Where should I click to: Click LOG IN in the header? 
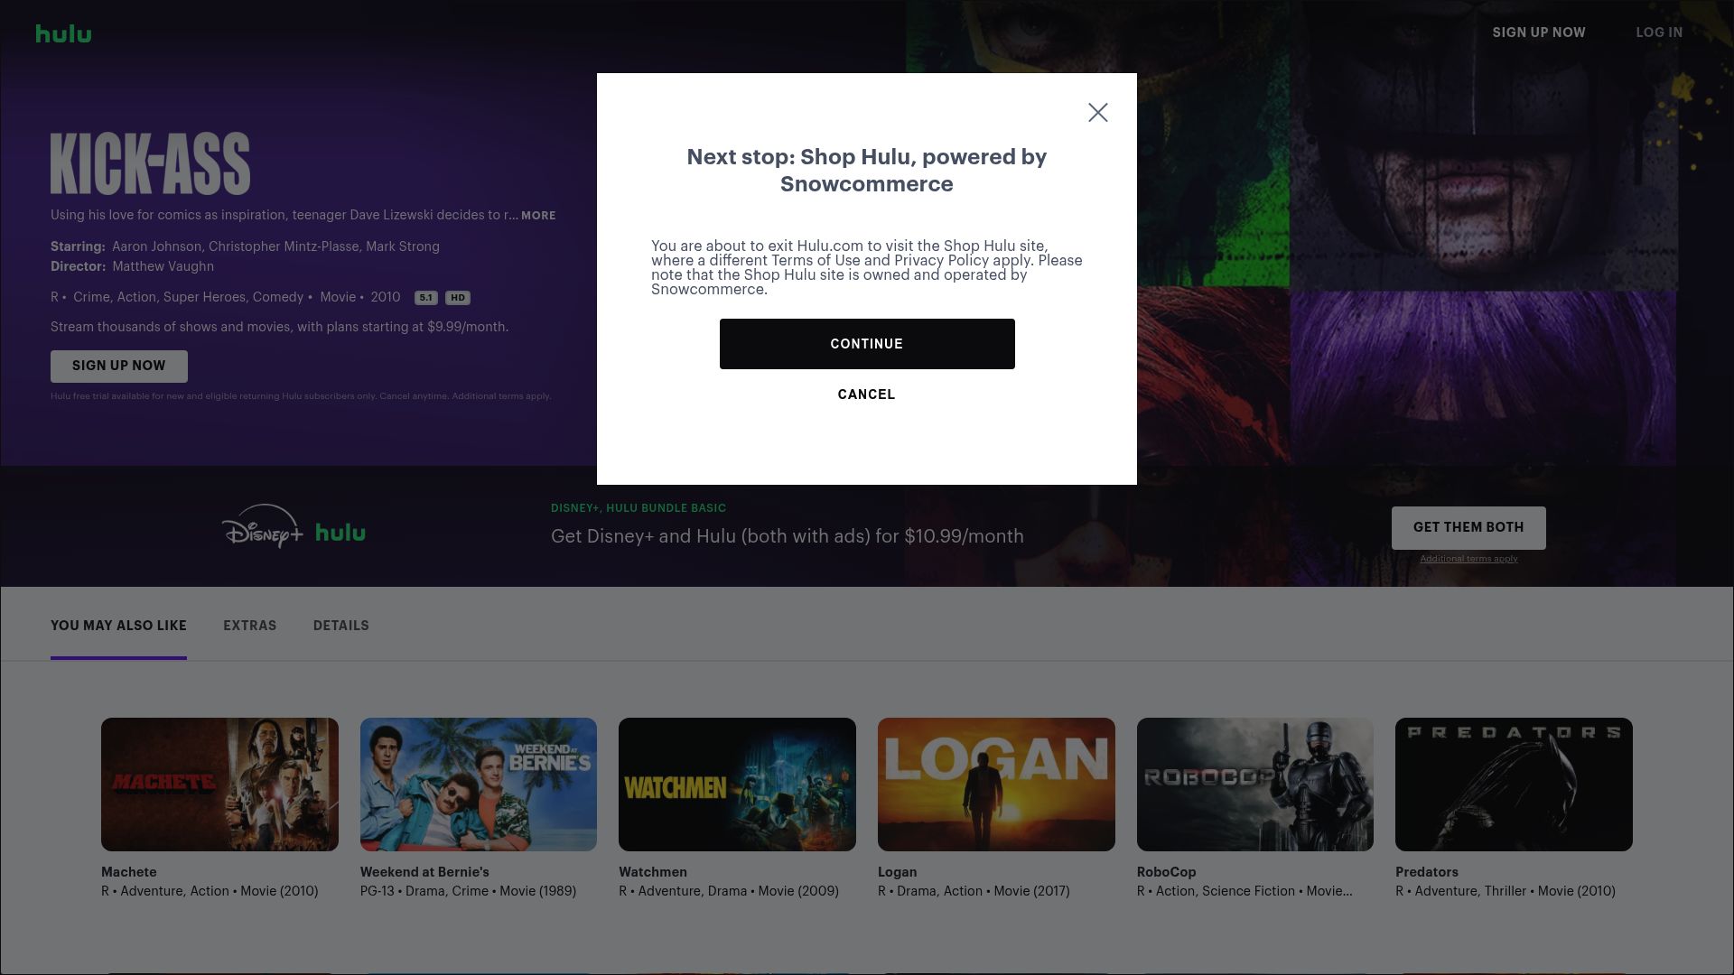[x=1659, y=32]
